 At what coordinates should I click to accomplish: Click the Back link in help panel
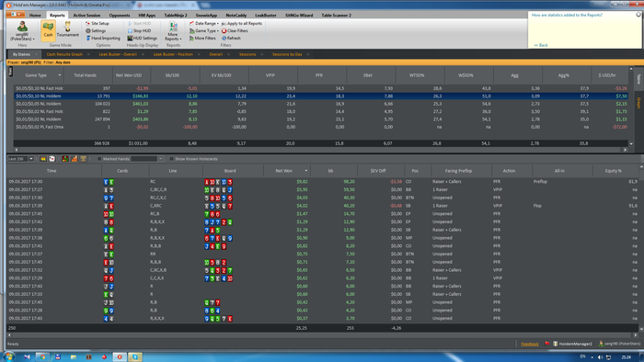[541, 45]
